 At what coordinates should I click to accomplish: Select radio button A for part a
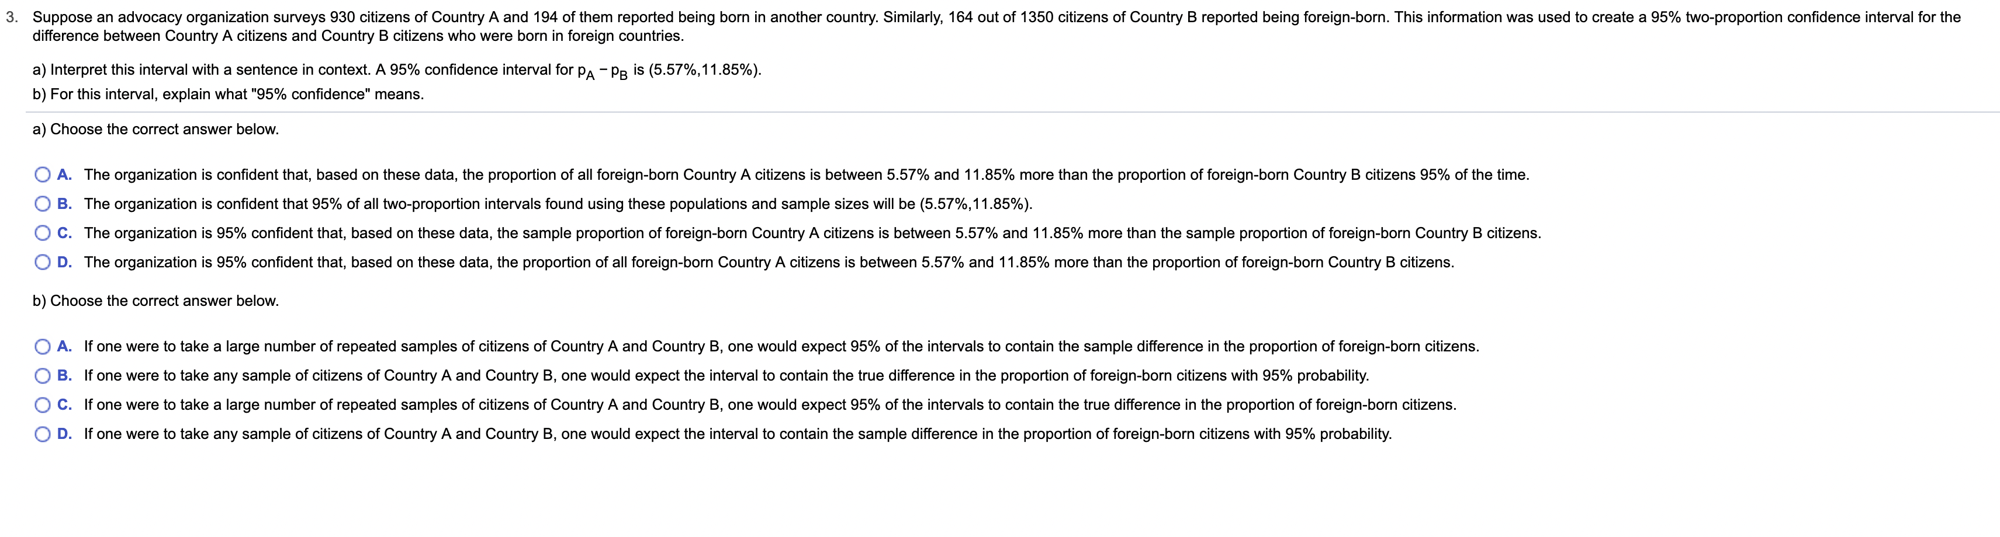(43, 175)
